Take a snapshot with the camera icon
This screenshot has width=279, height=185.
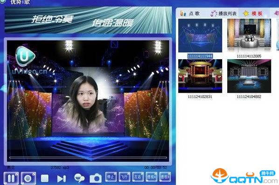click(x=96, y=178)
